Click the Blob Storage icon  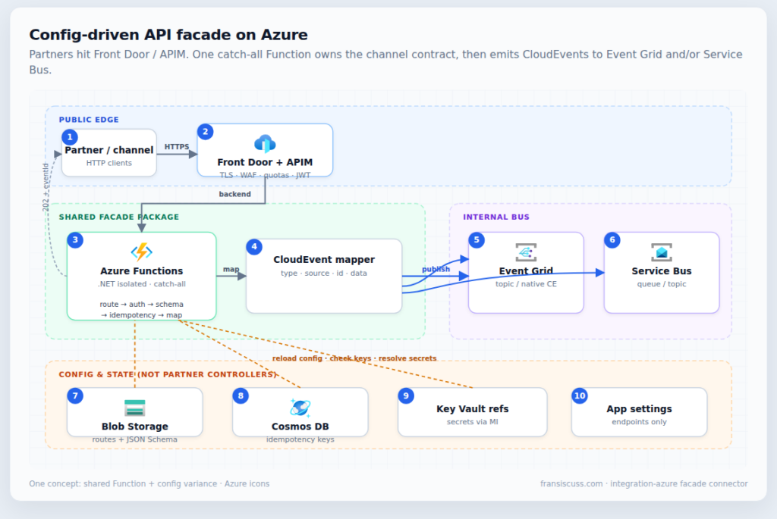tap(135, 408)
